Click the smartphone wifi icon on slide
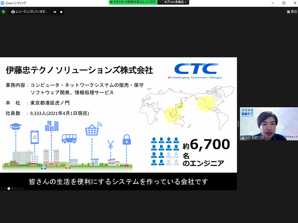298x223 pixels. (35, 137)
